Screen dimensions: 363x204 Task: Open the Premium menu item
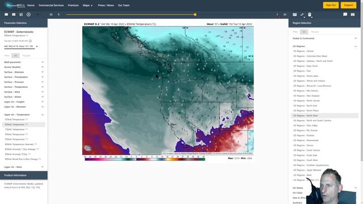coord(73,5)
